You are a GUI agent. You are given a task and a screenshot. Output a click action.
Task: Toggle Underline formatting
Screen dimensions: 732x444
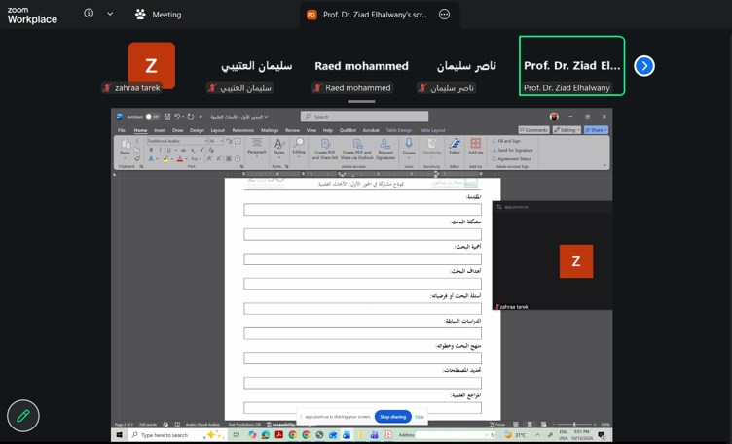click(x=168, y=150)
